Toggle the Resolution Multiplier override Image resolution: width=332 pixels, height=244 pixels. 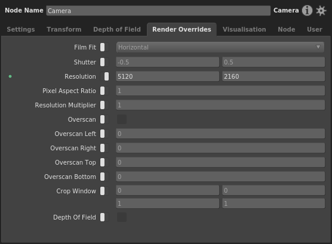[x=104, y=105]
